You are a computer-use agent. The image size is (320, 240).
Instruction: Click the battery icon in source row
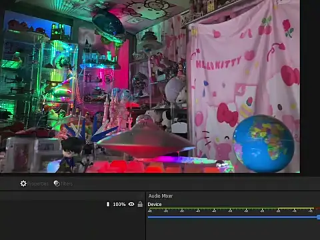tap(108, 204)
